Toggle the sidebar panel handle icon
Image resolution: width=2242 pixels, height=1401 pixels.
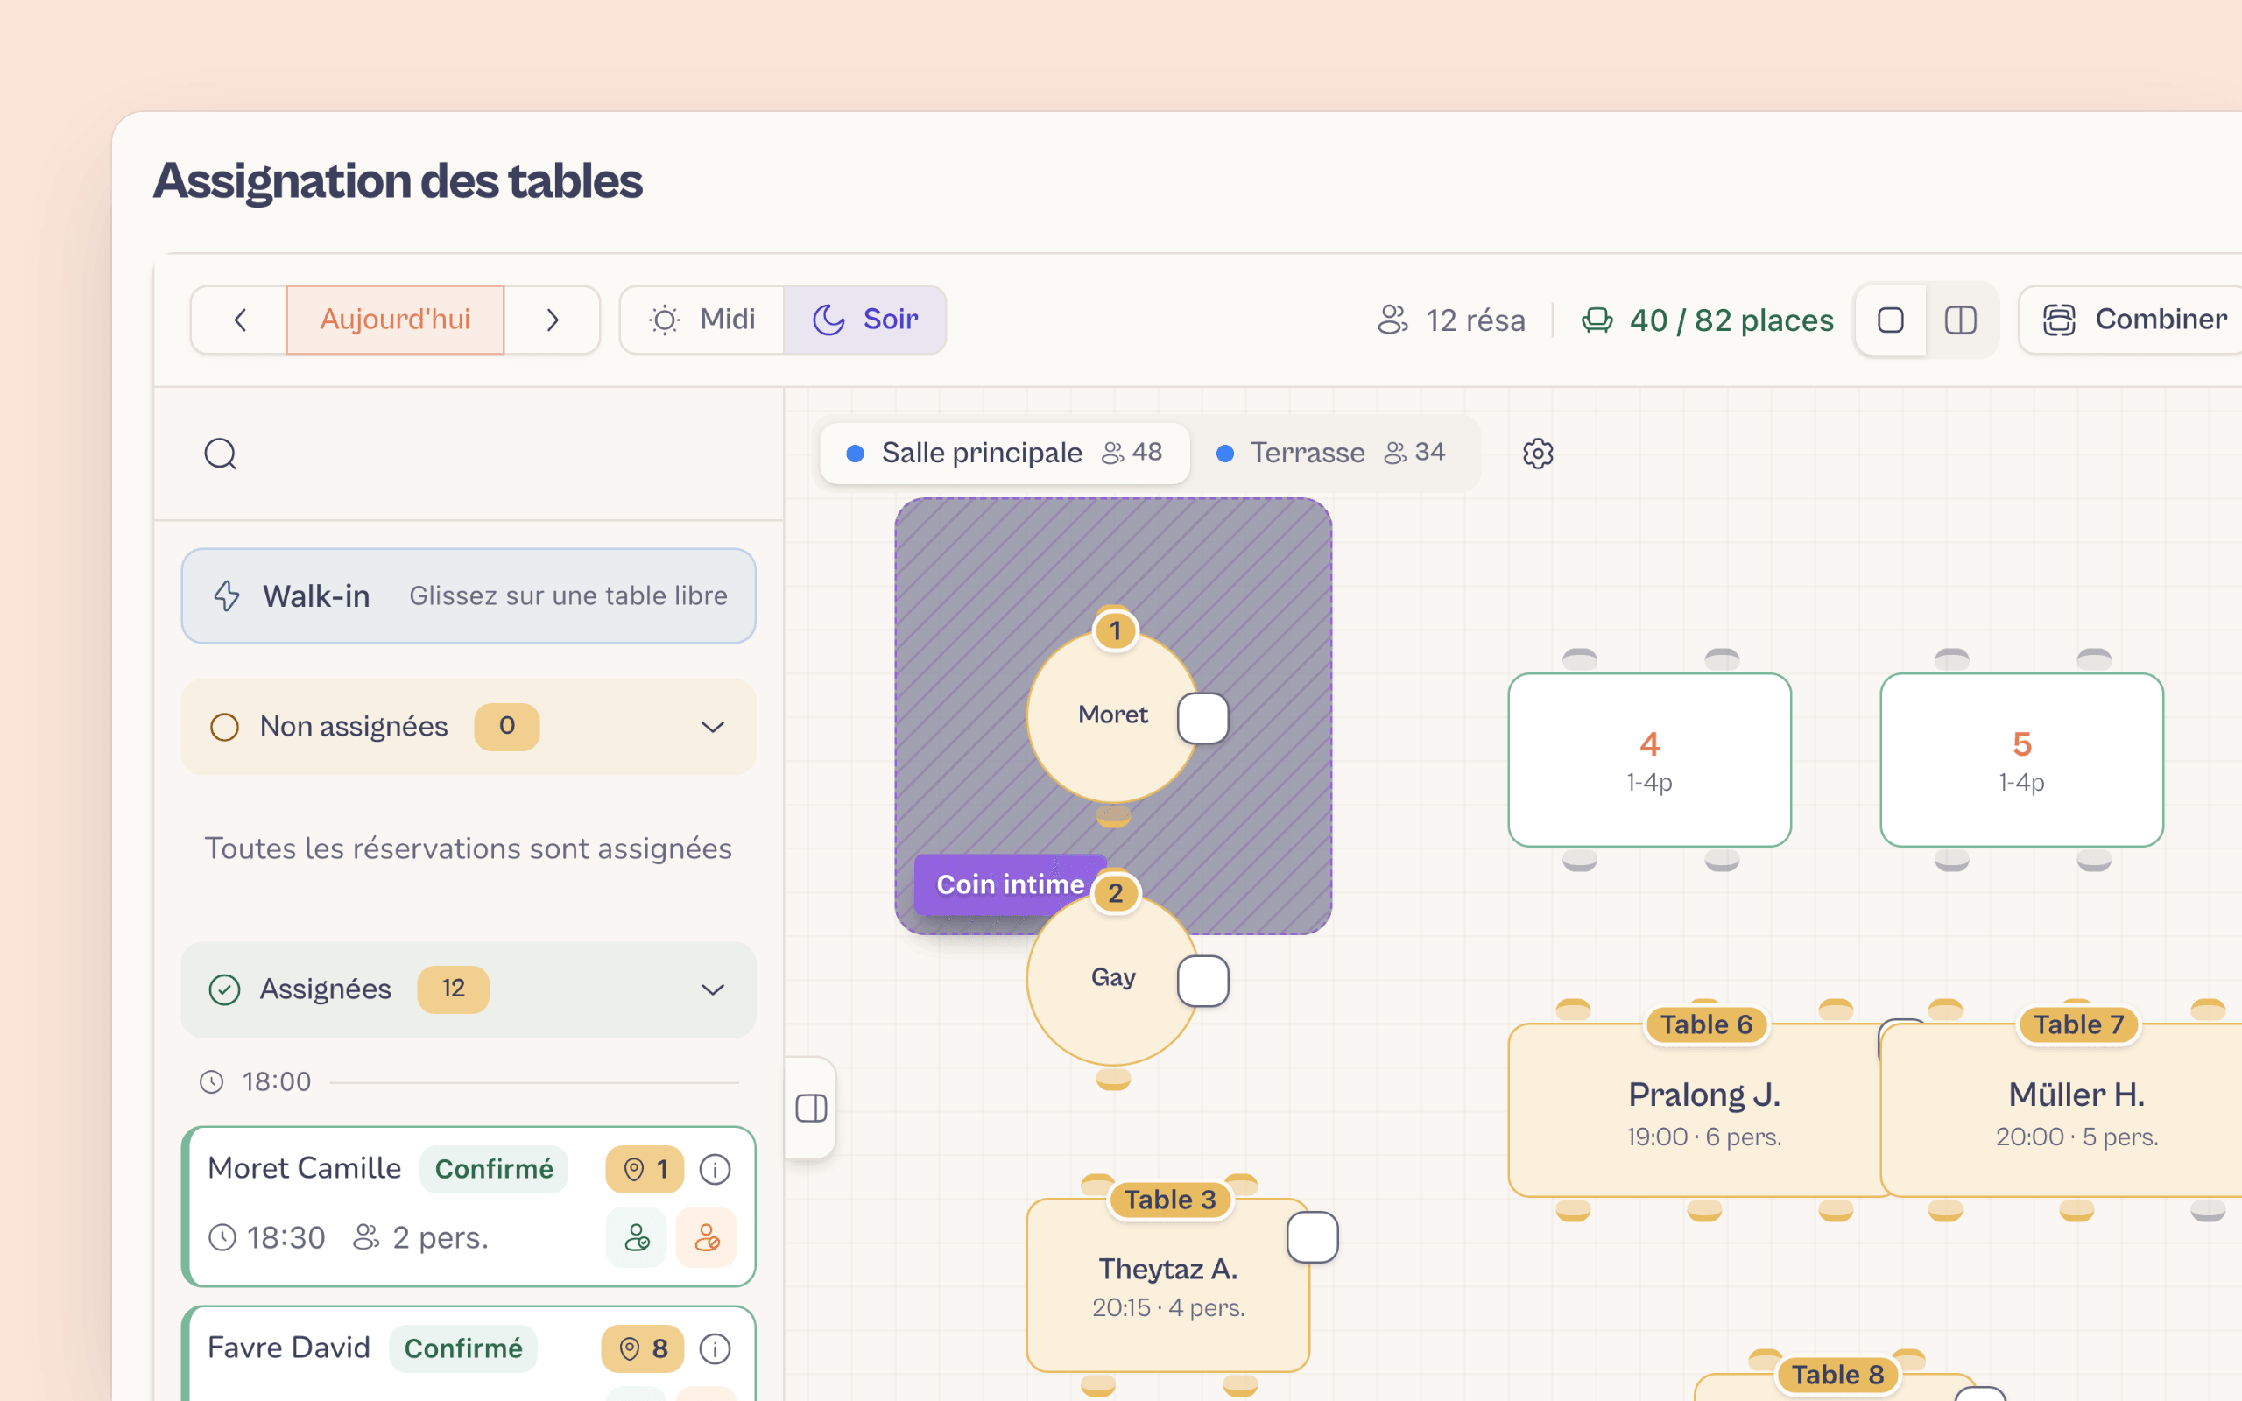[812, 1109]
